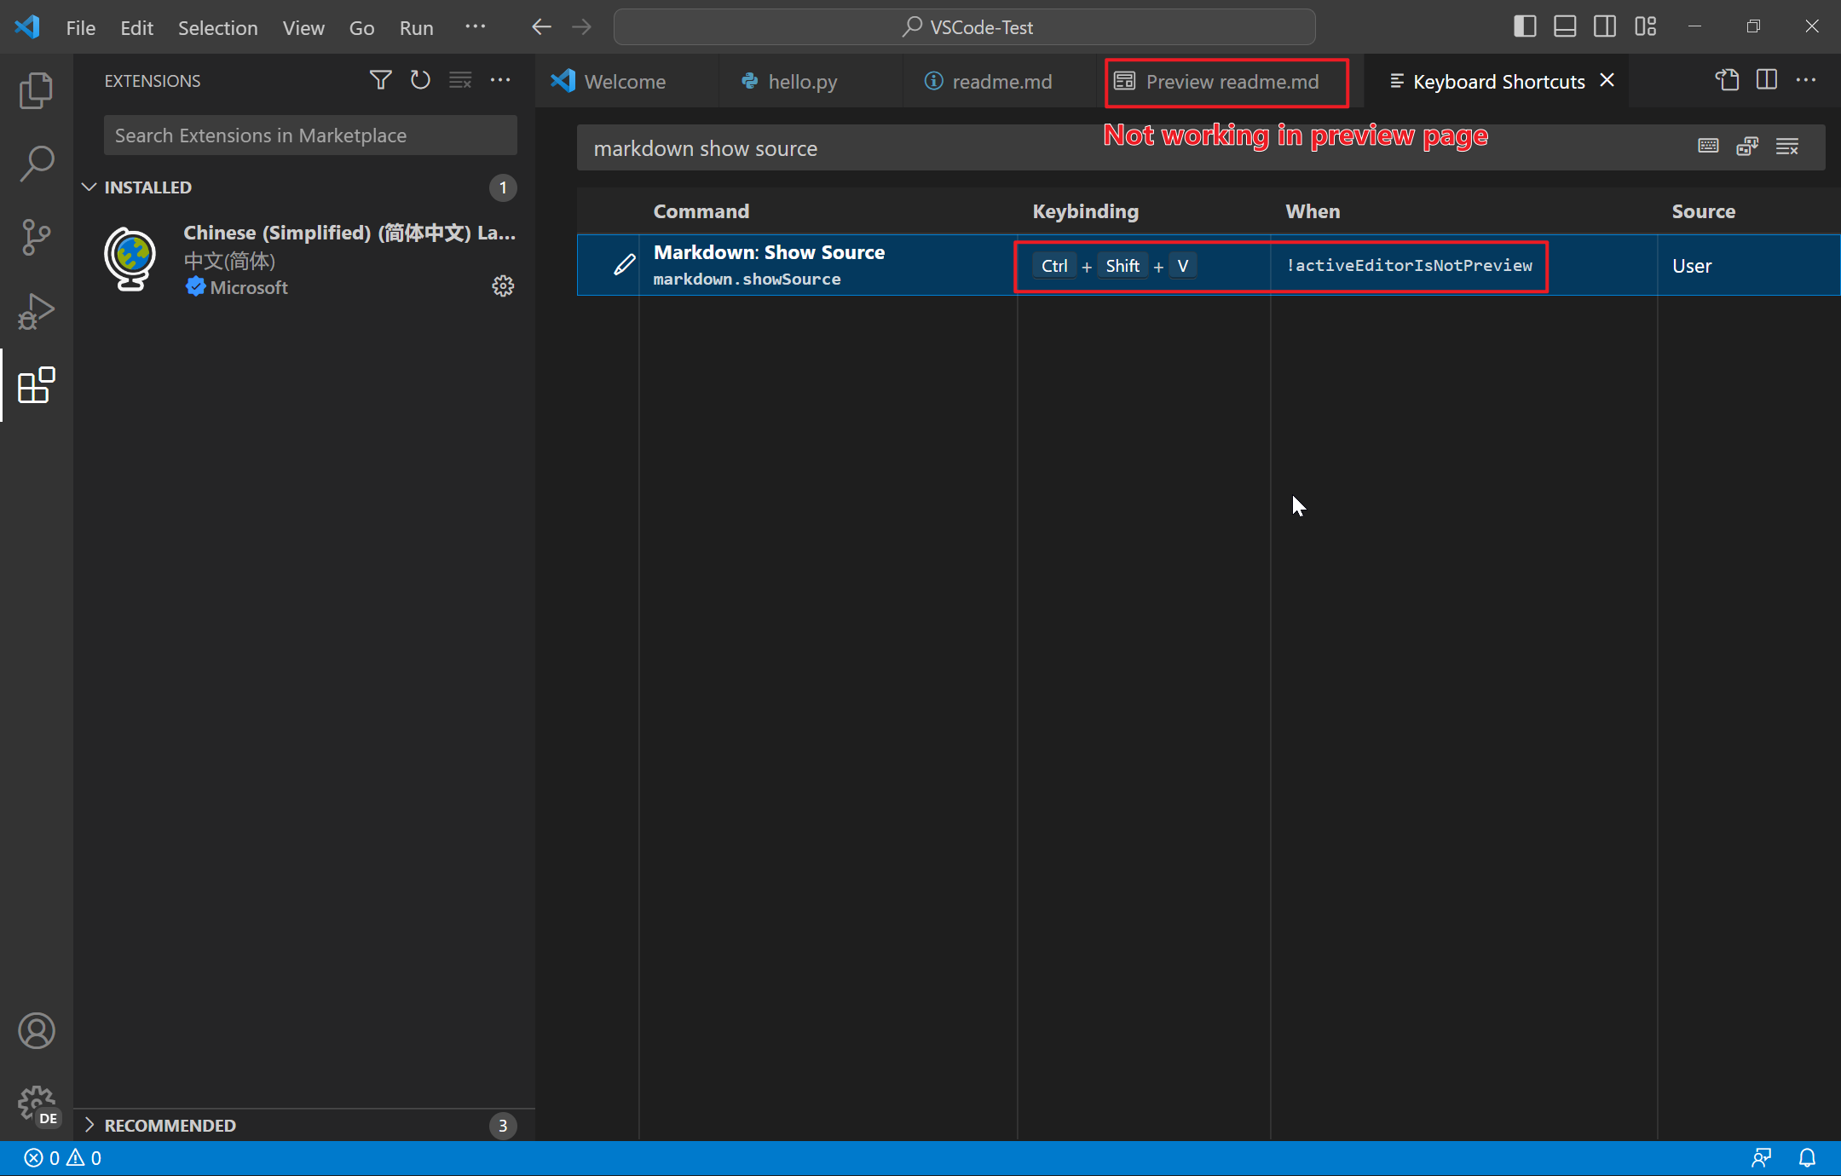Viewport: 1841px width, 1176px height.
Task: Enable the extensions filter
Action: [x=380, y=79]
